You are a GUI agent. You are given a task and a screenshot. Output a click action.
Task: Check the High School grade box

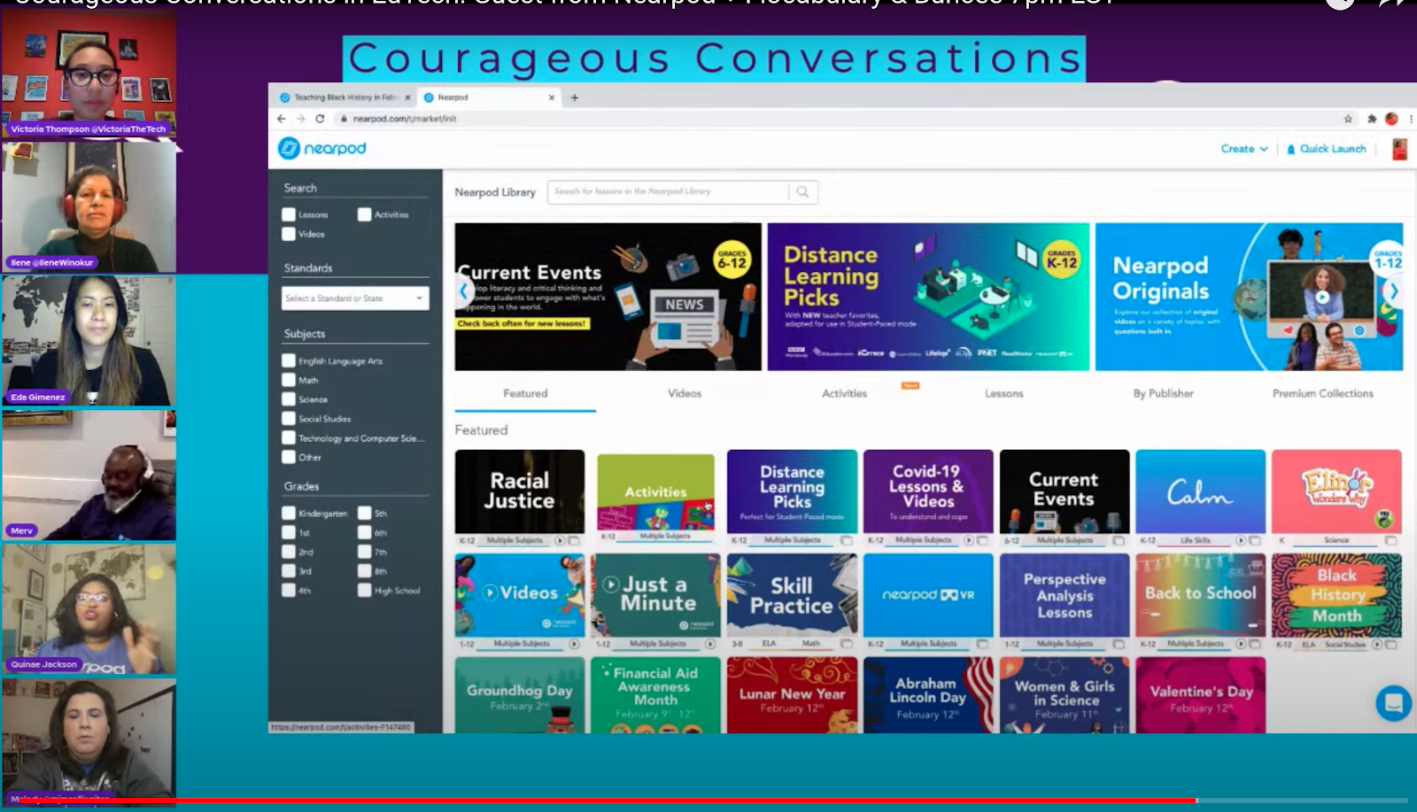tap(364, 590)
